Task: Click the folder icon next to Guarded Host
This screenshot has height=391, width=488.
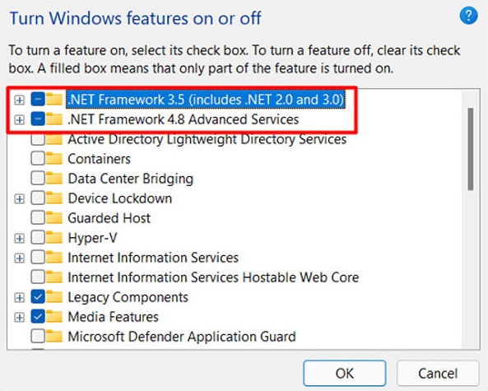Action: [54, 217]
